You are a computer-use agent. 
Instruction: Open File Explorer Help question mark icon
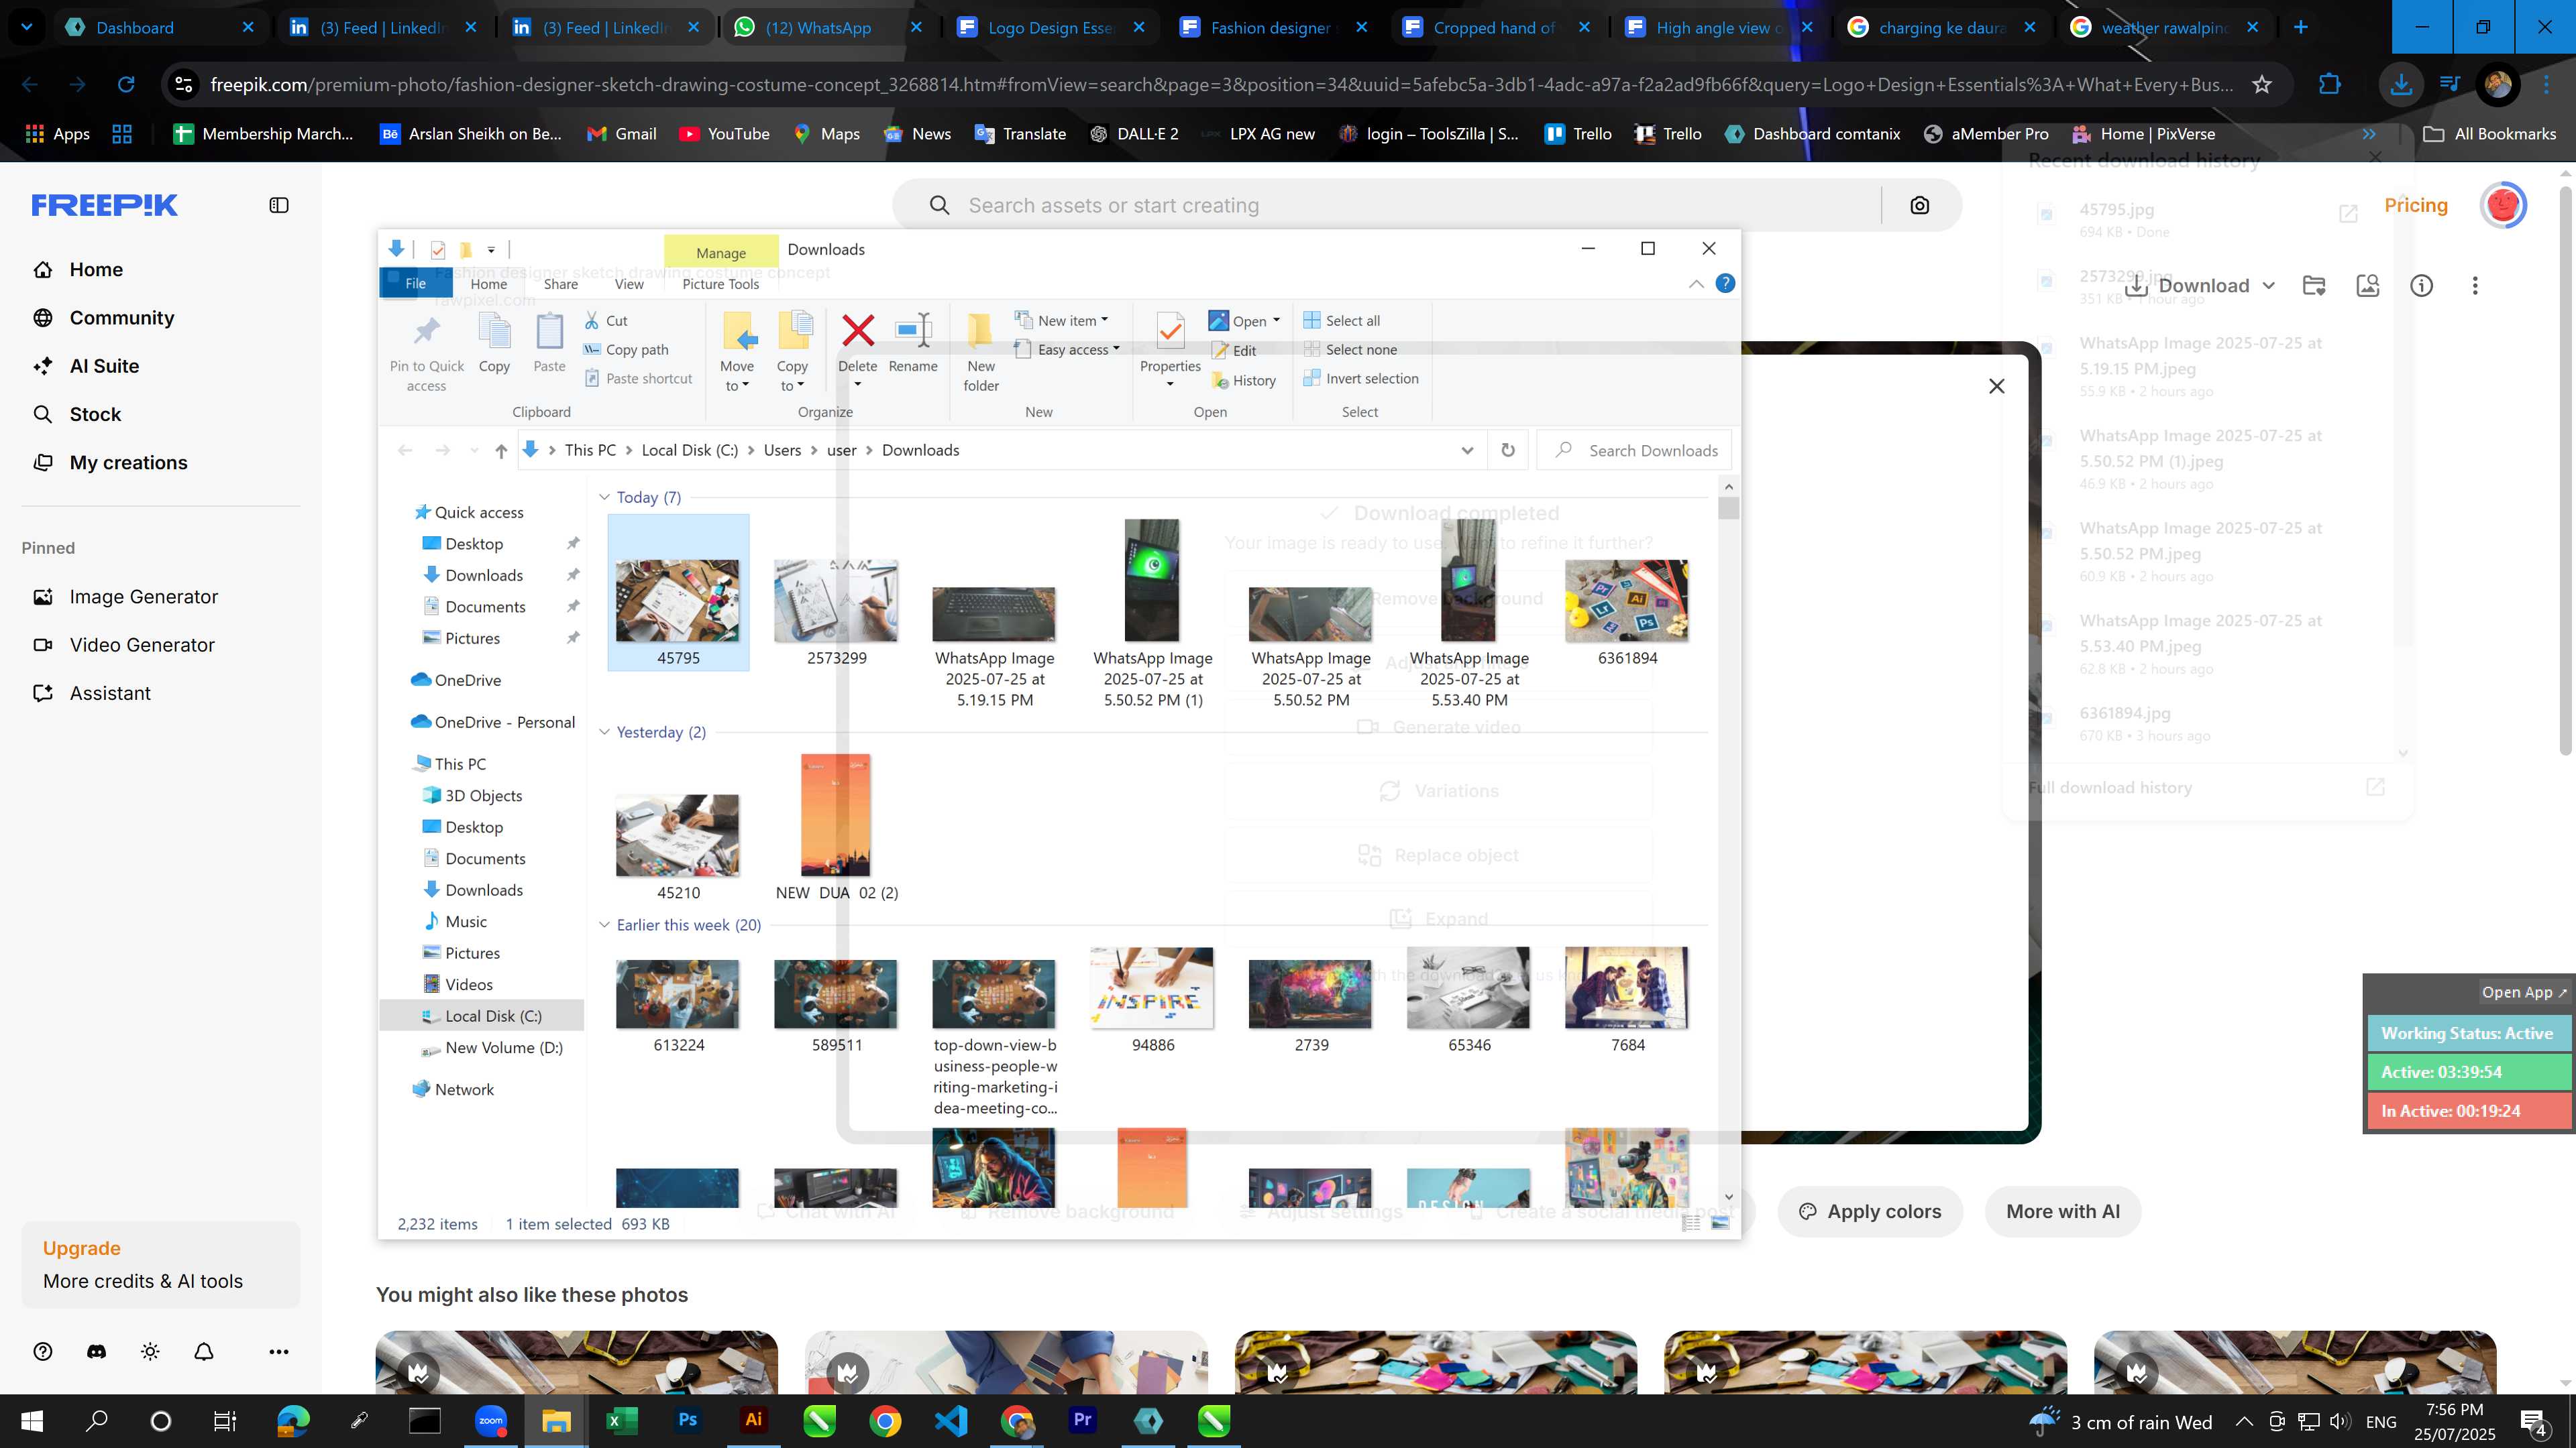(1725, 284)
